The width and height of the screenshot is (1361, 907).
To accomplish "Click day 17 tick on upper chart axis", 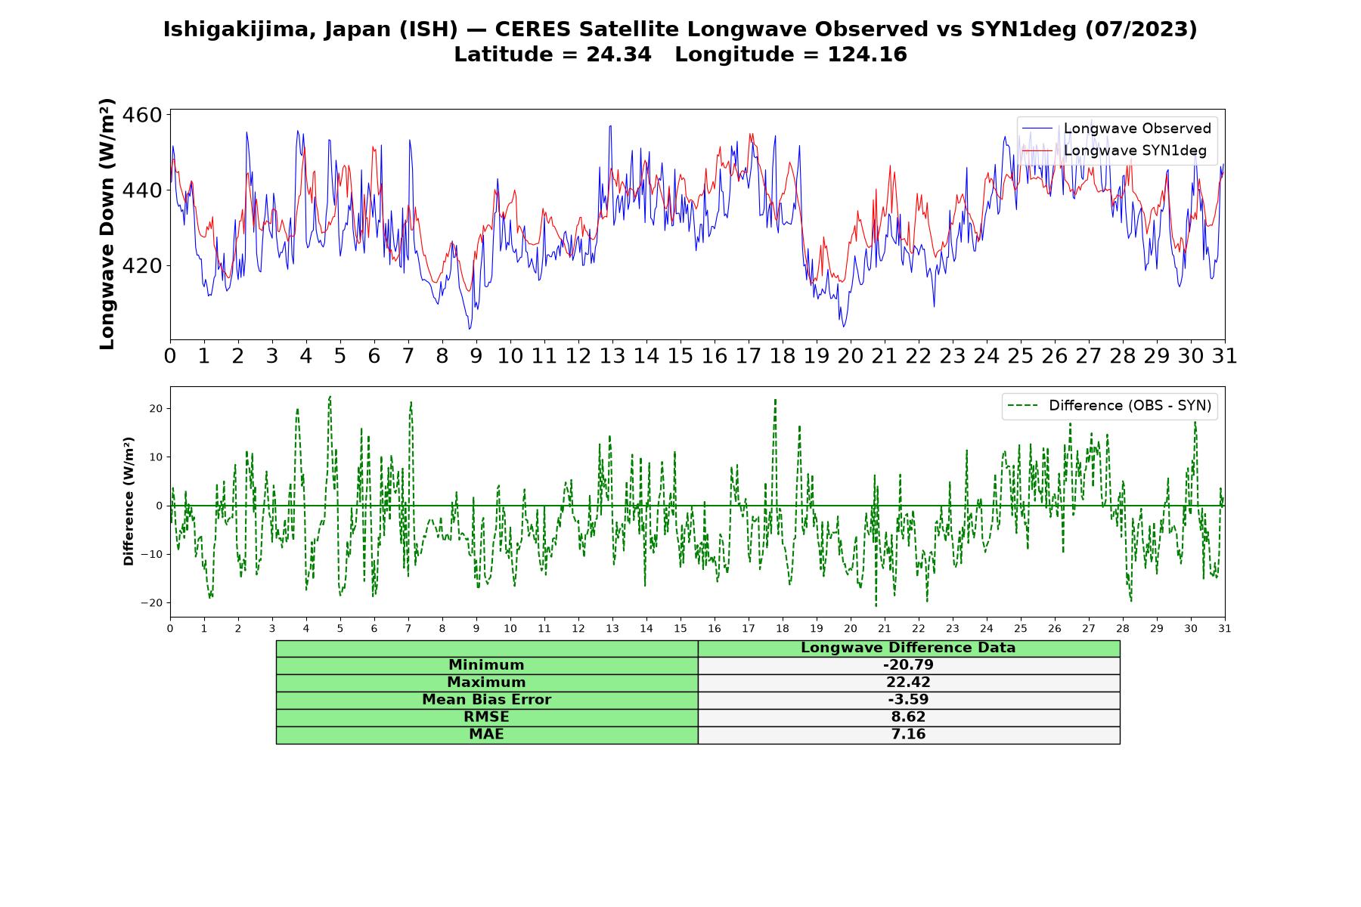I will 749,356.
